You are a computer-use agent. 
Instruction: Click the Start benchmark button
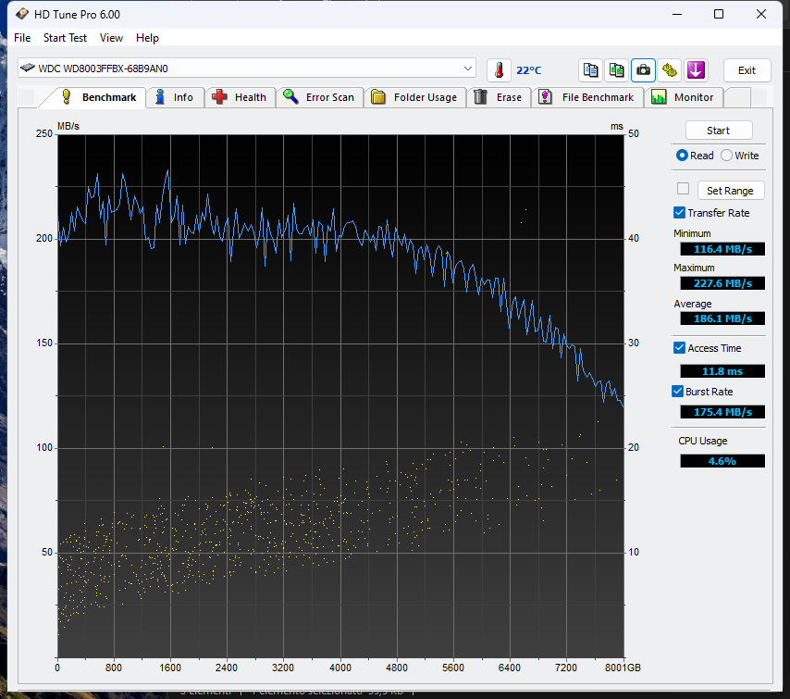coord(719,131)
